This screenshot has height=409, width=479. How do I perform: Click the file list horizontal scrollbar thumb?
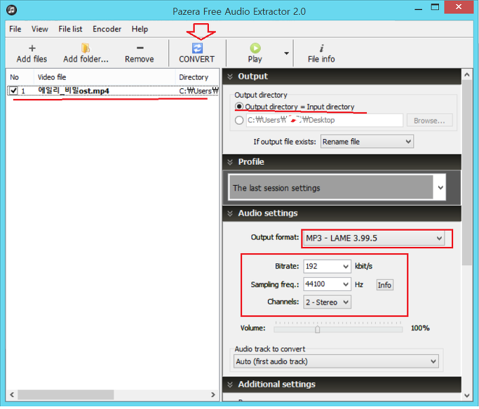coord(66,395)
